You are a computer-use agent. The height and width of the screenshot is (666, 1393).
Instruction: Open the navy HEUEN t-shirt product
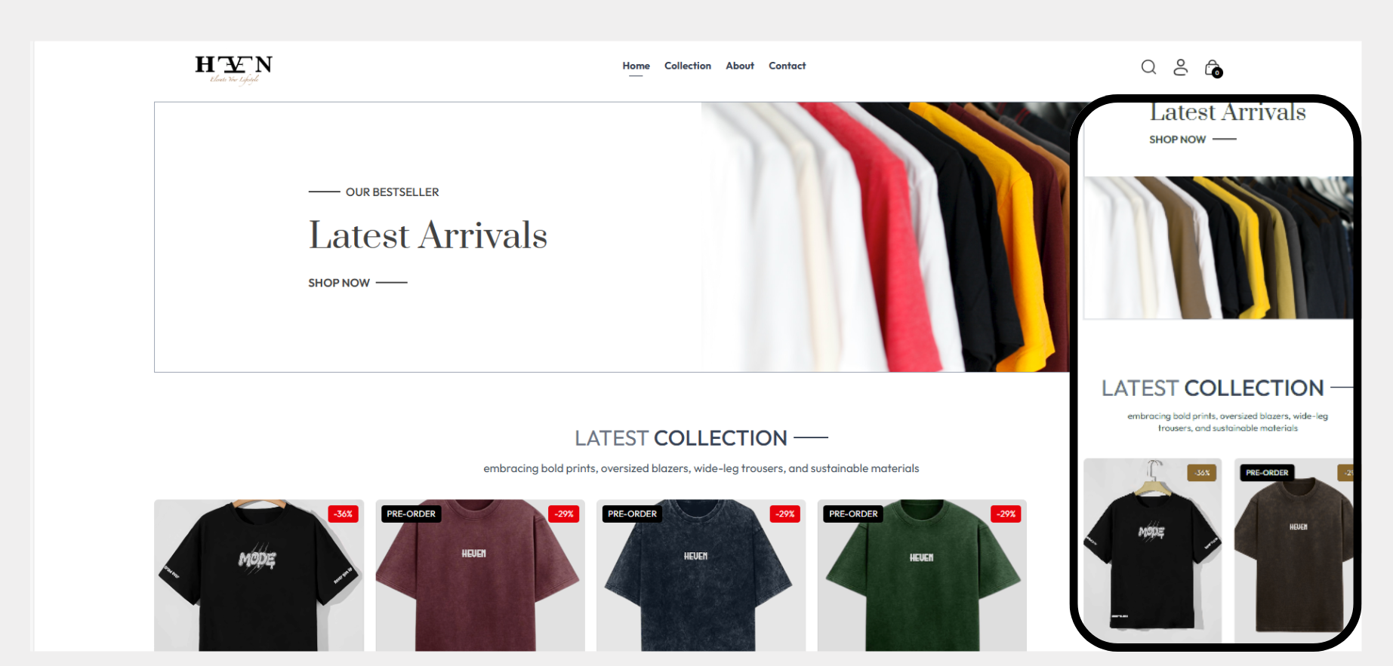click(x=701, y=575)
